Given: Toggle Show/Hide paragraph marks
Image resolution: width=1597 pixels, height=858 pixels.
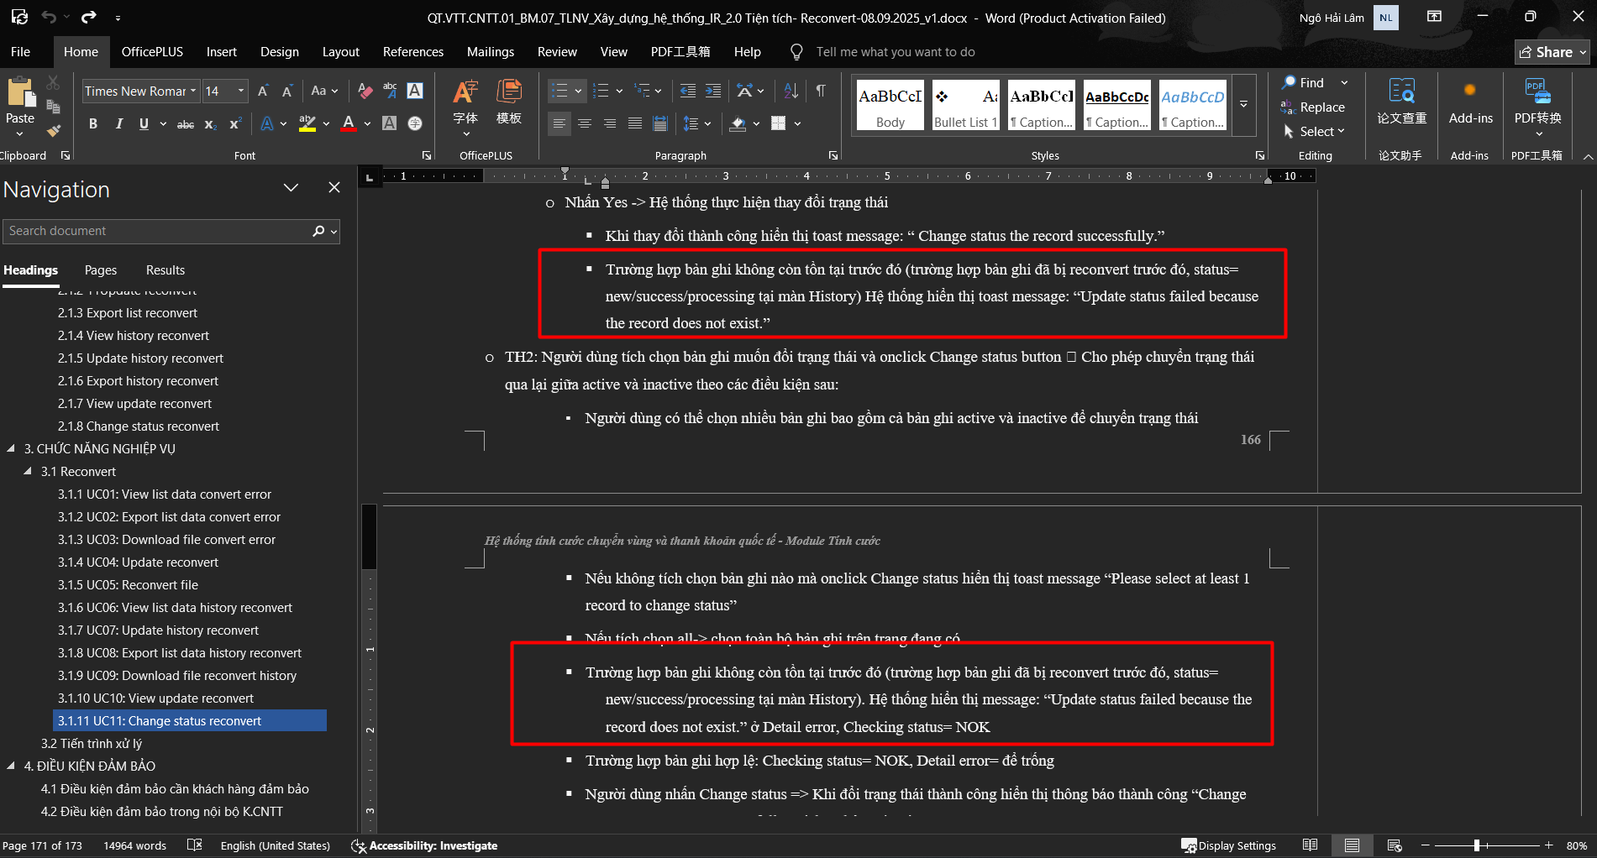Looking at the screenshot, I should 820,91.
